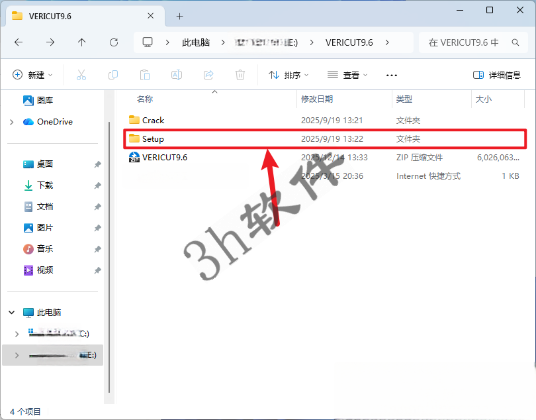Click the Share toolbar icon
The image size is (536, 420).
click(x=208, y=75)
